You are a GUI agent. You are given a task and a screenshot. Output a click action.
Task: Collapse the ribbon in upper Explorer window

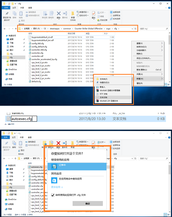click(166, 8)
